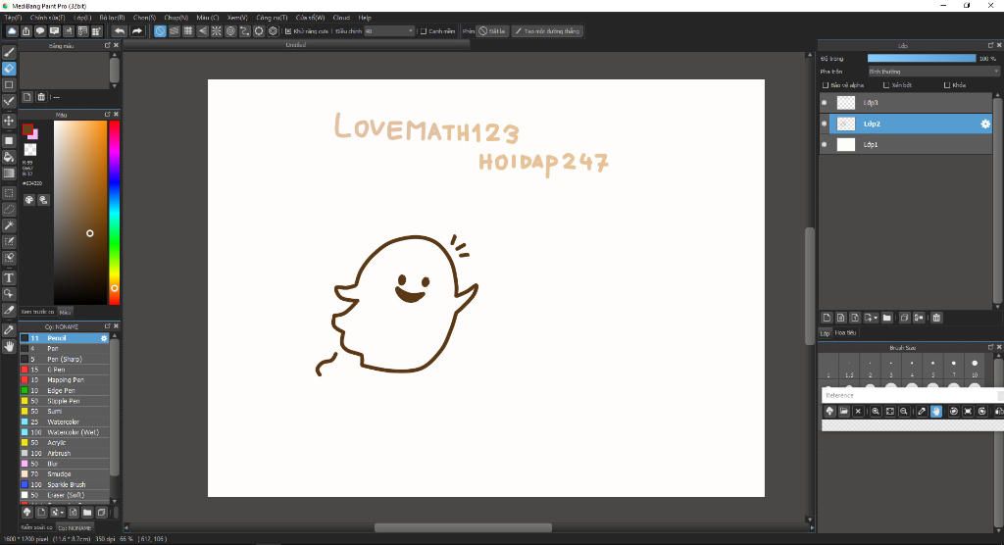Click the Redo arrow in toolbar
This screenshot has height=545, width=1004.
(x=137, y=30)
